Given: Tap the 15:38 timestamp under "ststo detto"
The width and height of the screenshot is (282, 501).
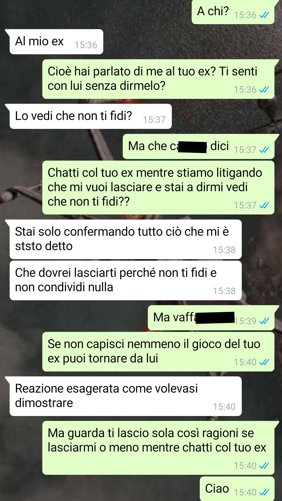Looking at the screenshot, I should 224,250.
